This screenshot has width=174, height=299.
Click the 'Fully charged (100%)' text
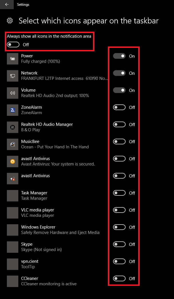[41, 61]
